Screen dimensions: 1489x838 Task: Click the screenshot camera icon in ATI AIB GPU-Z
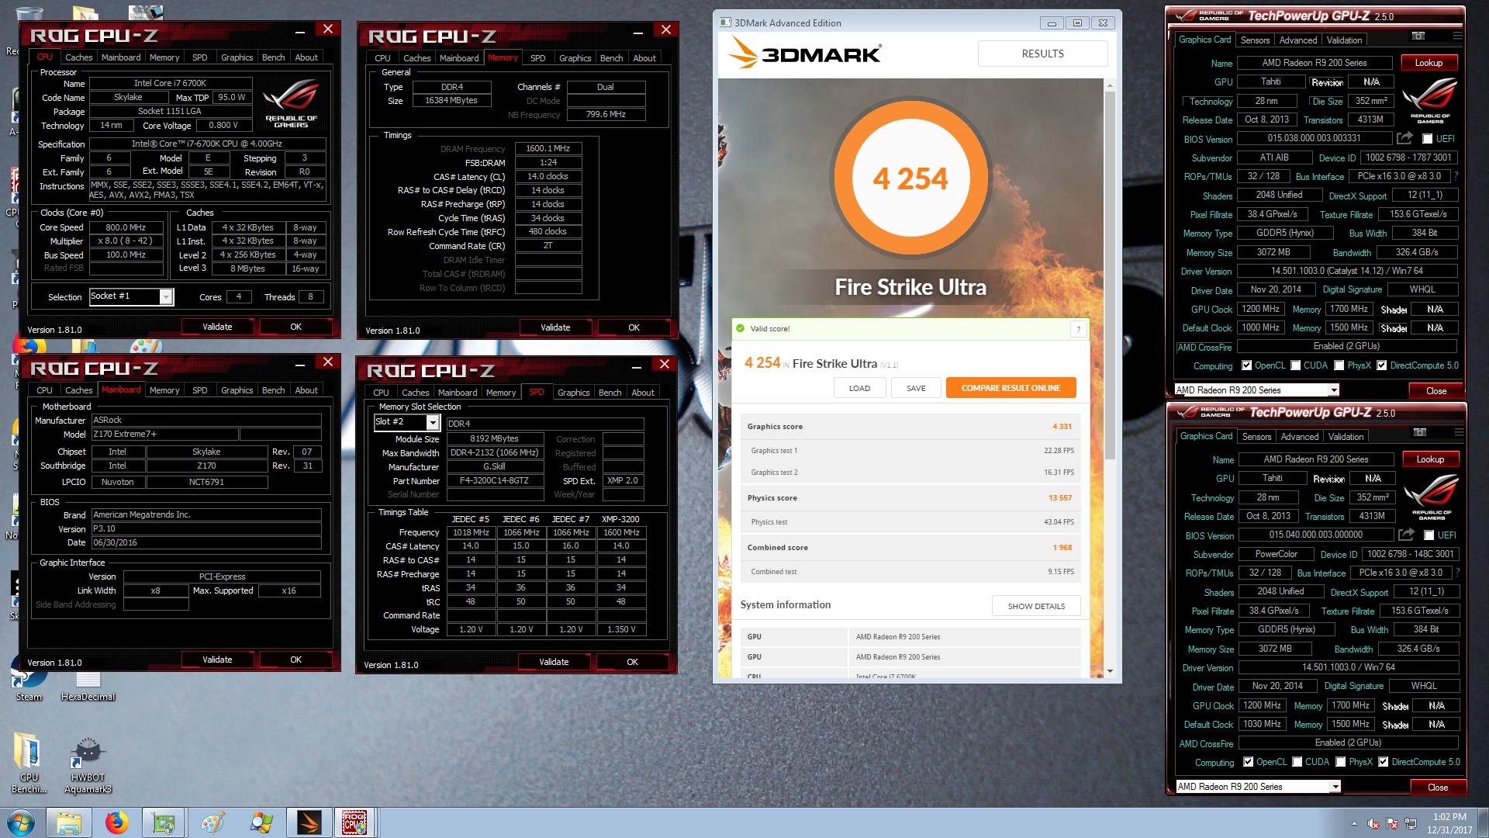(1418, 36)
